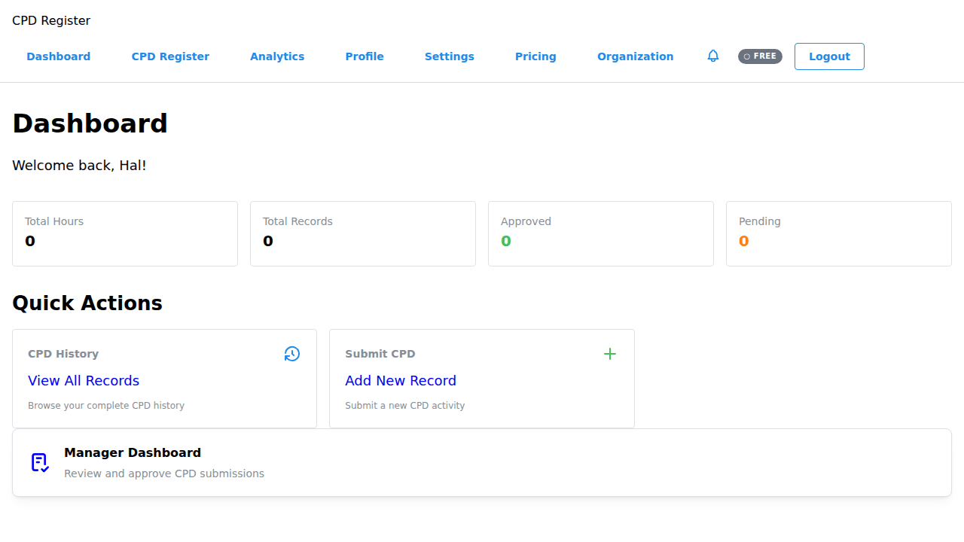964x542 pixels.
Task: Open View All Records link
Action: 83,380
